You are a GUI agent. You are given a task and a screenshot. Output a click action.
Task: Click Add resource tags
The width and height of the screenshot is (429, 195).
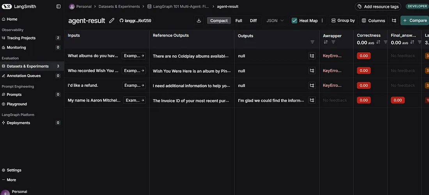378,7
